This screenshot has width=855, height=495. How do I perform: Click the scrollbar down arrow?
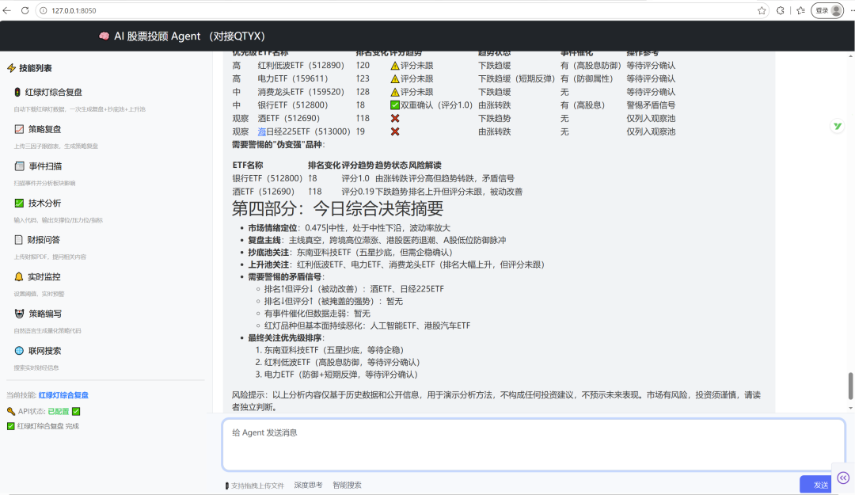pos(850,408)
